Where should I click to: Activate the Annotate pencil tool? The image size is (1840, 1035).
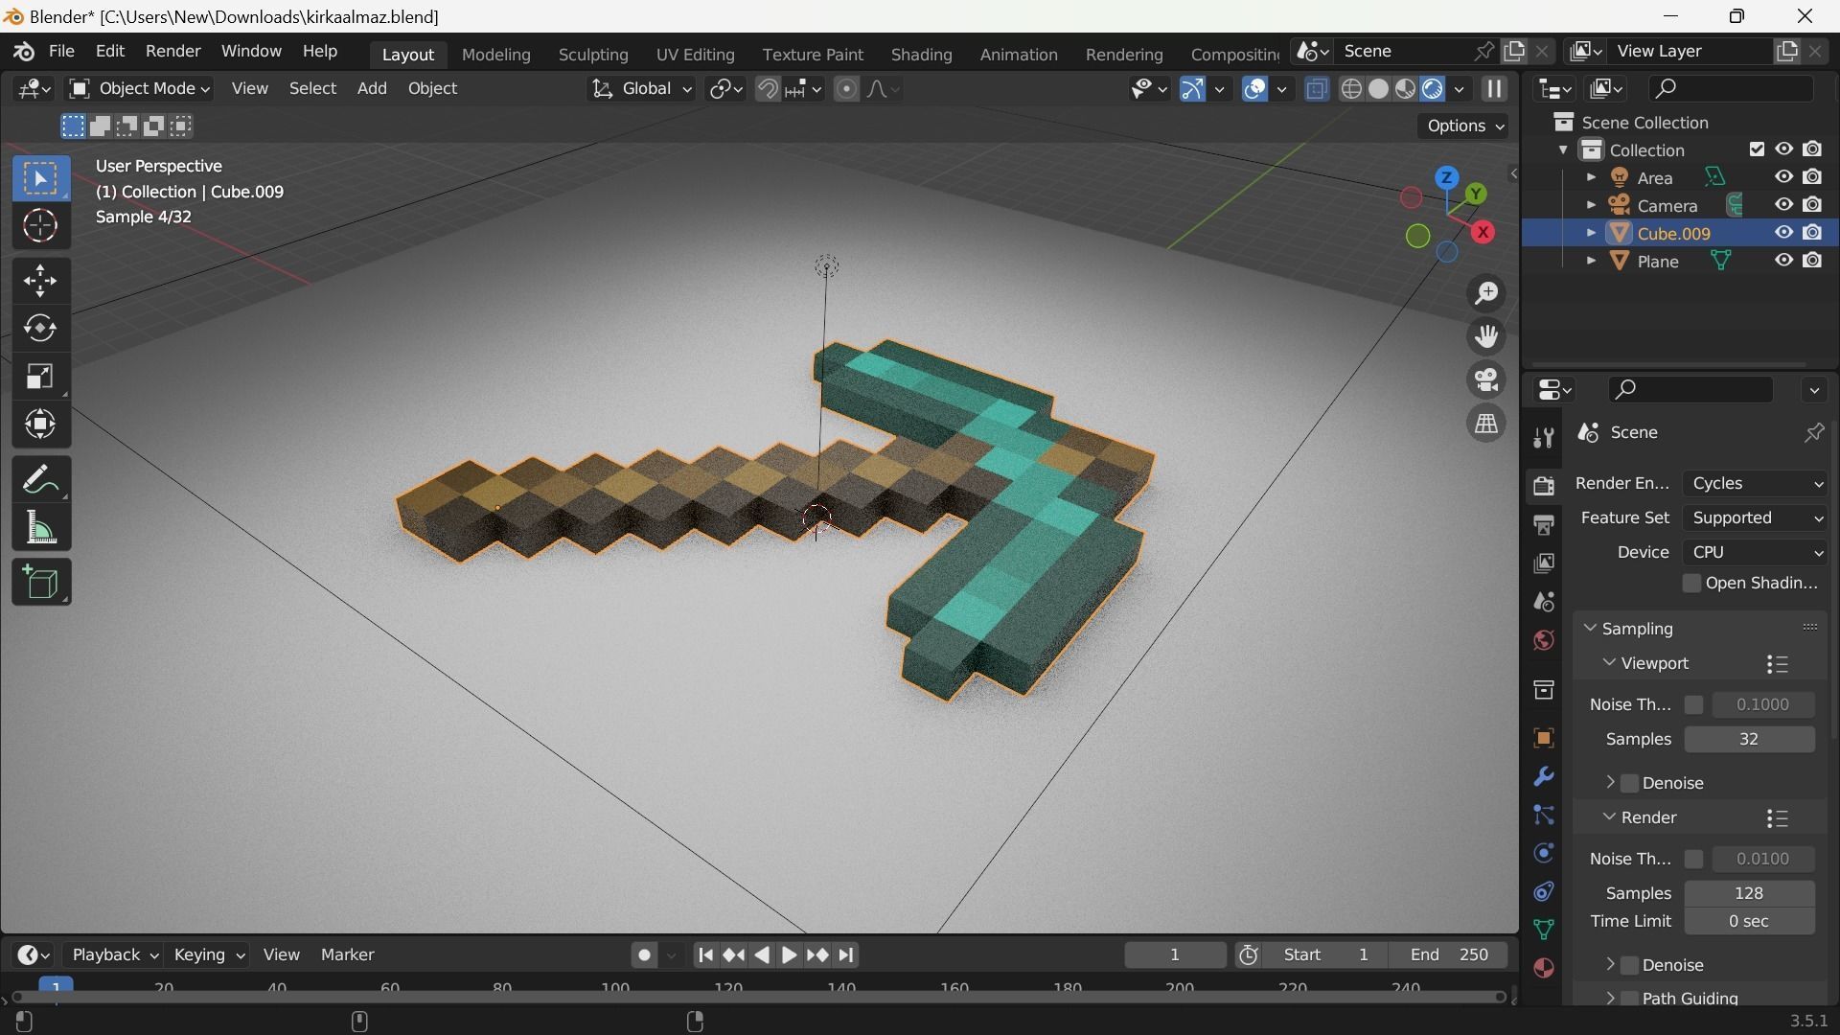40,480
